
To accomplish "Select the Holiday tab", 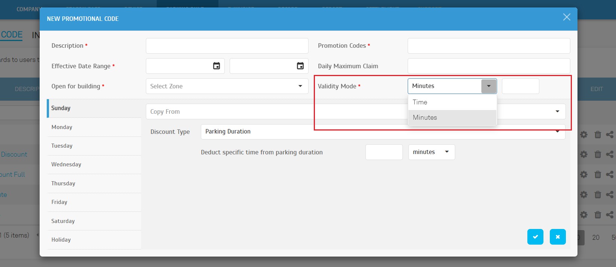I will [61, 240].
